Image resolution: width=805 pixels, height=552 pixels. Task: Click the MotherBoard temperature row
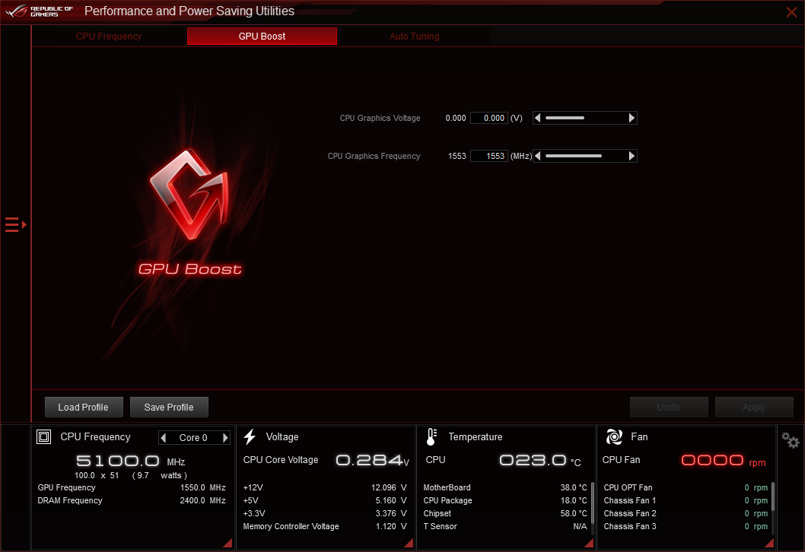(505, 488)
